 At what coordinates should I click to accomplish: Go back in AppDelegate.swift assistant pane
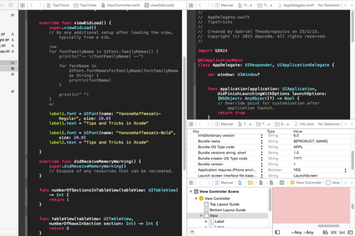tap(200, 5)
